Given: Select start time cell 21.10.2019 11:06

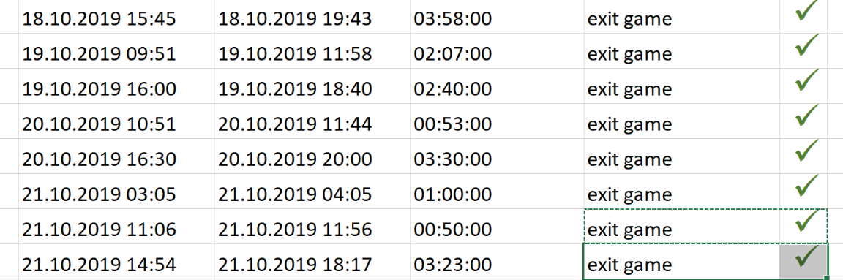Looking at the screenshot, I should pos(116,226).
